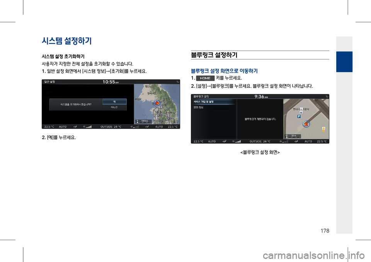
Task: Click OUTSIDE 24 °C on 블루링크 screen
Action: point(260,141)
